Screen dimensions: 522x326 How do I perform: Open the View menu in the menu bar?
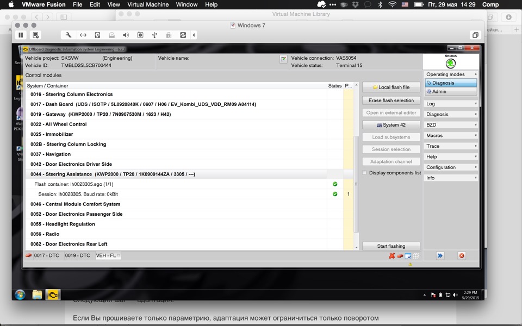point(114,5)
